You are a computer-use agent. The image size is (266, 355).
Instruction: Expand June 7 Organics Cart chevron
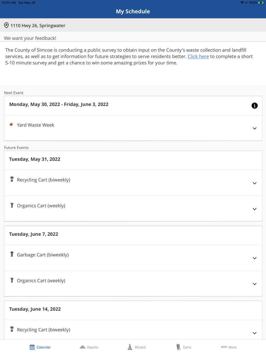coord(254,284)
